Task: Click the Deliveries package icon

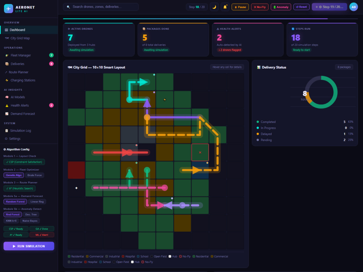Action: point(7,64)
